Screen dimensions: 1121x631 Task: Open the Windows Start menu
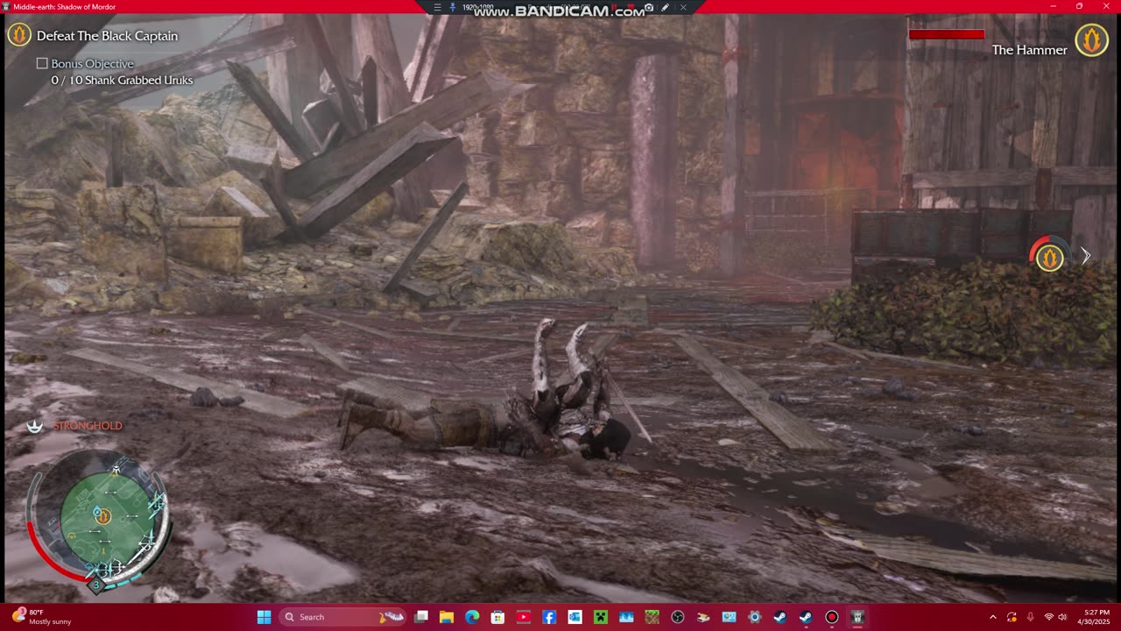click(264, 617)
